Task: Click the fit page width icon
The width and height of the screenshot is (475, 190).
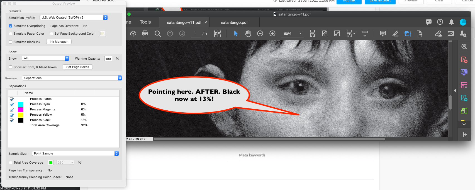Action: click(312, 34)
